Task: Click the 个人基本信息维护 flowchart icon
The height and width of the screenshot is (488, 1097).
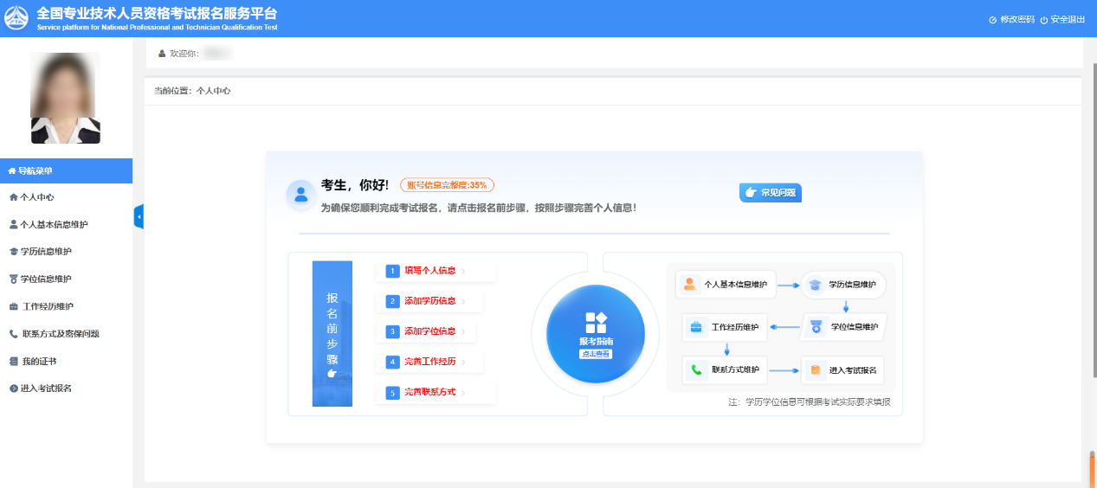Action: 690,284
